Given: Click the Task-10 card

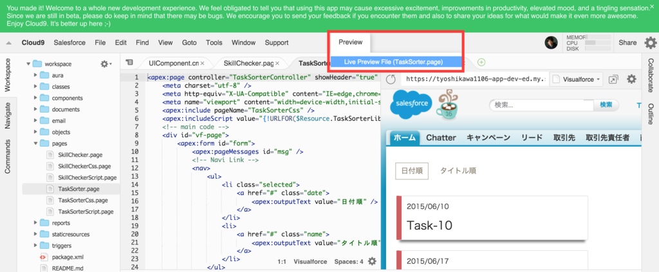Looking at the screenshot, I should tap(492, 218).
